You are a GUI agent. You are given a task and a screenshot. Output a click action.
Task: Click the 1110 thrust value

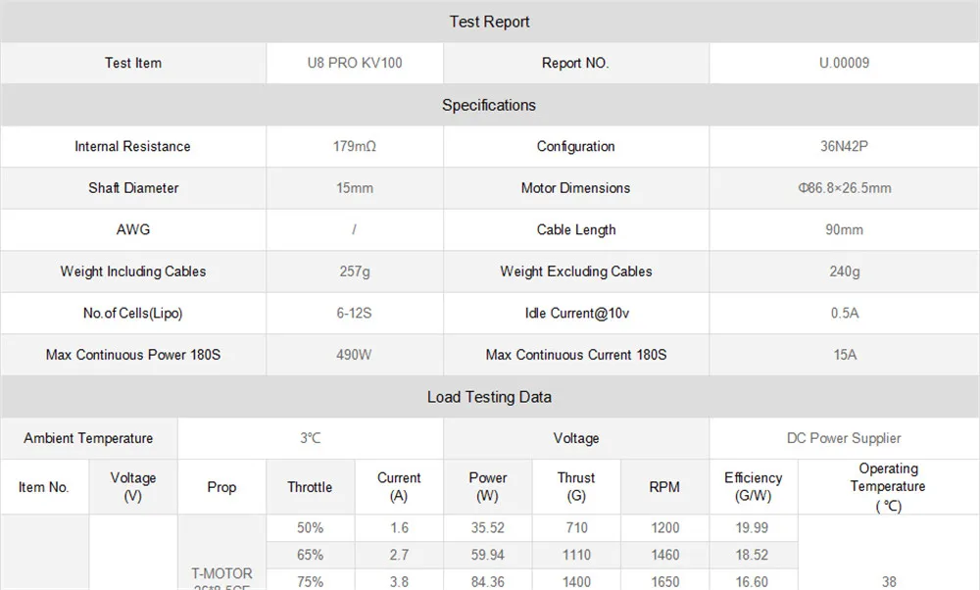pos(575,555)
